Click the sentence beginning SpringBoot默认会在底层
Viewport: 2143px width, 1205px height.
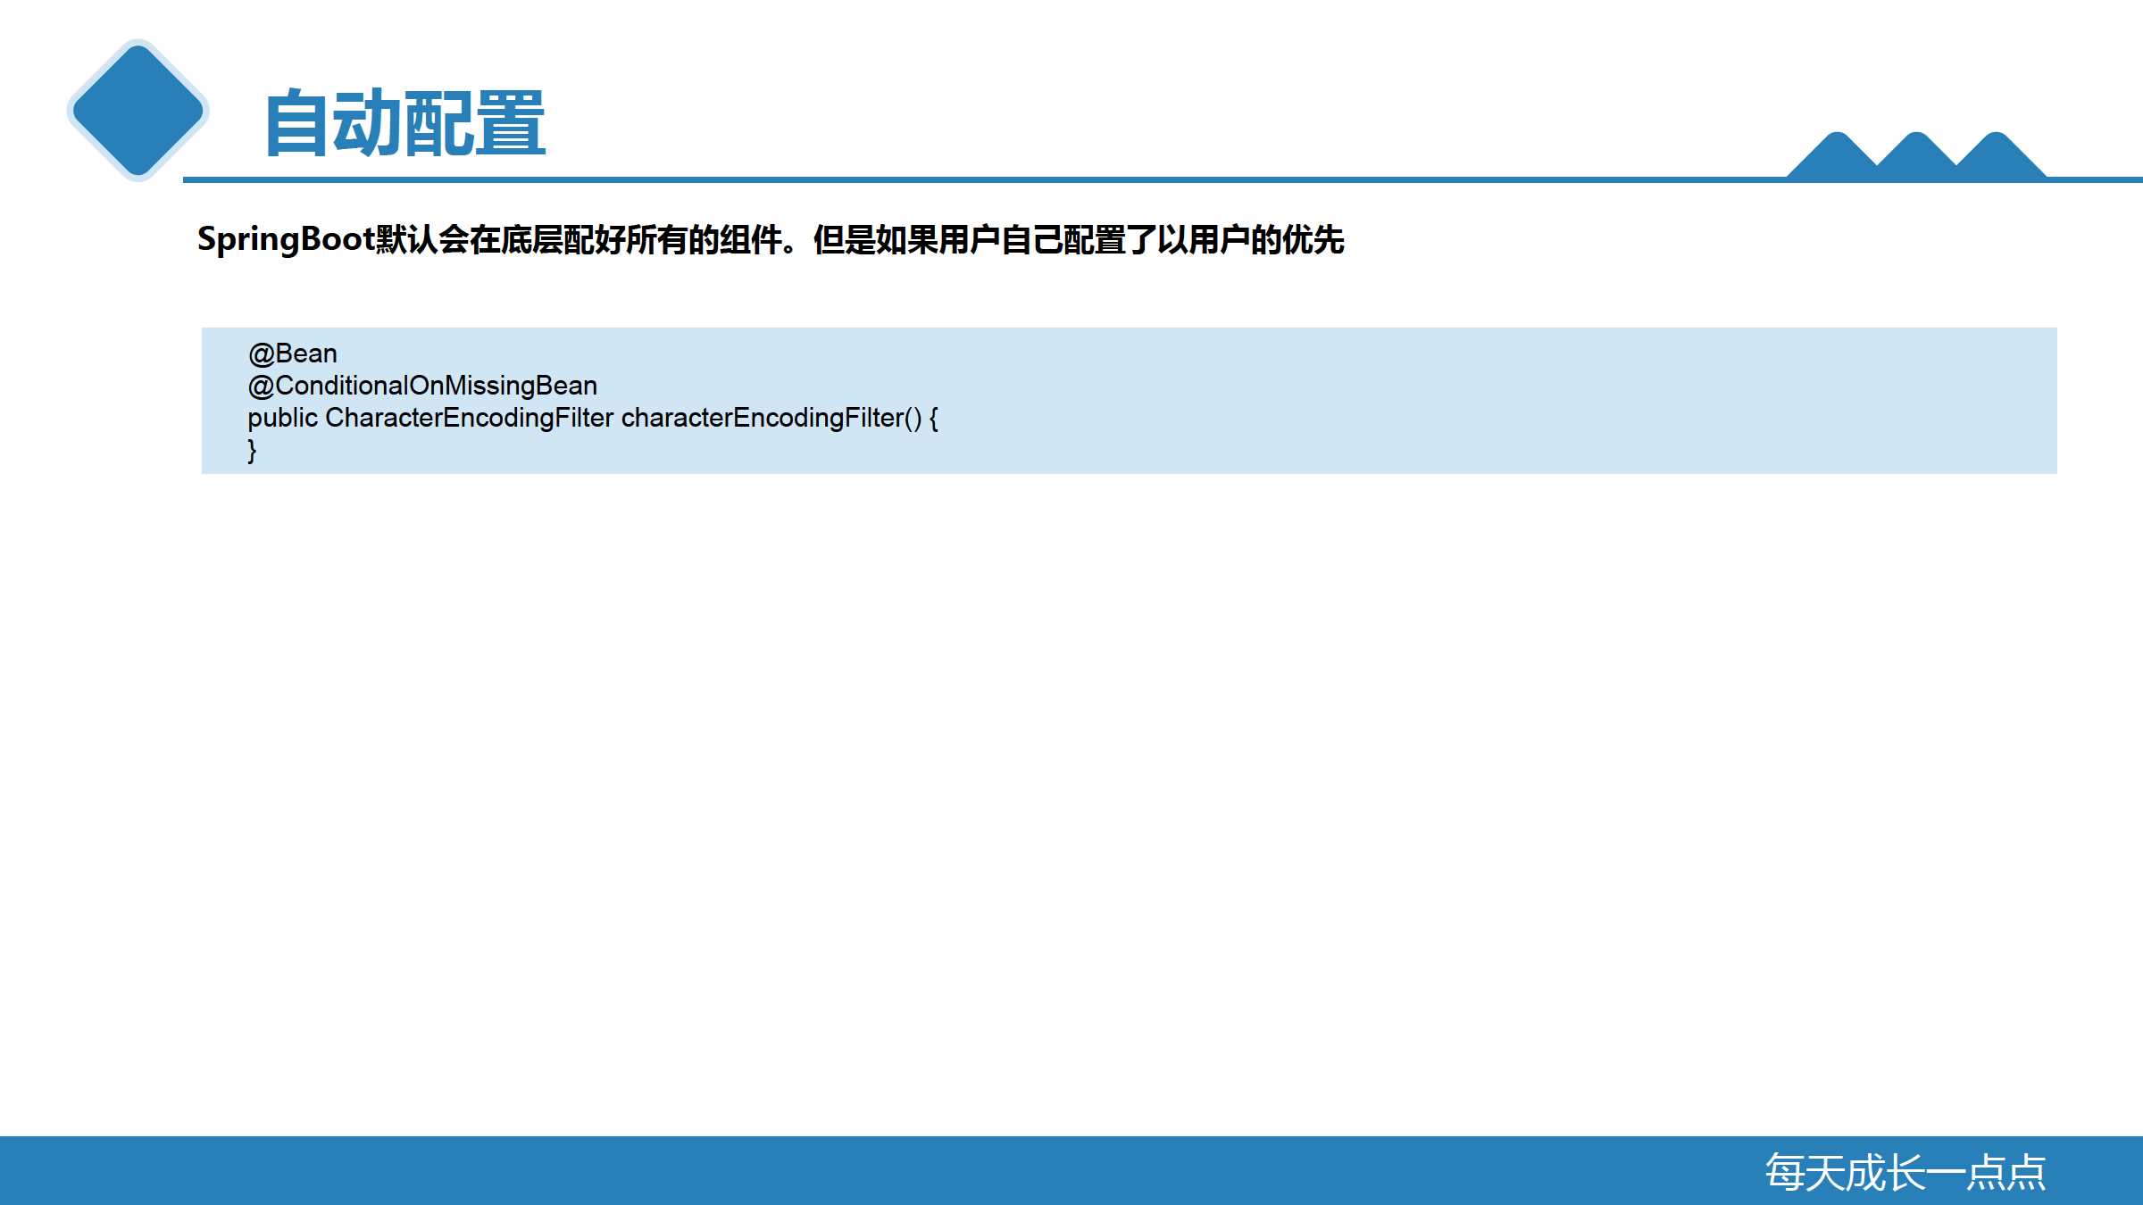771,239
